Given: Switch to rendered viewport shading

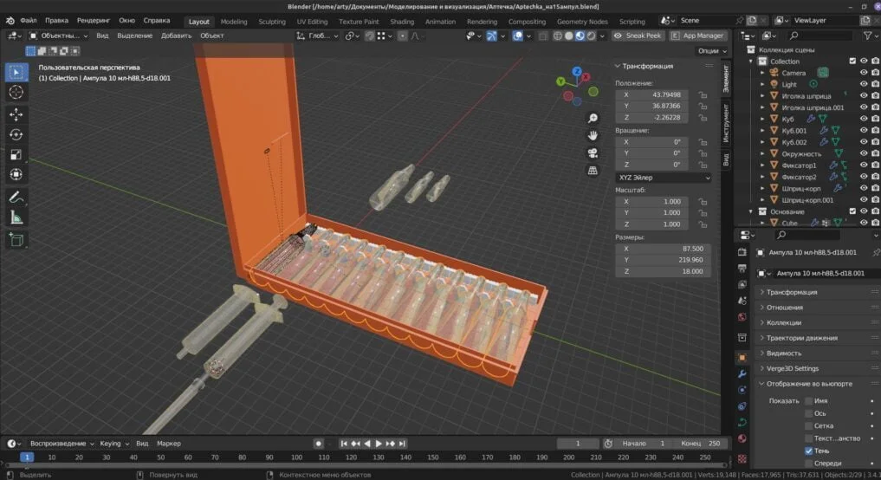Looking at the screenshot, I should (x=591, y=36).
